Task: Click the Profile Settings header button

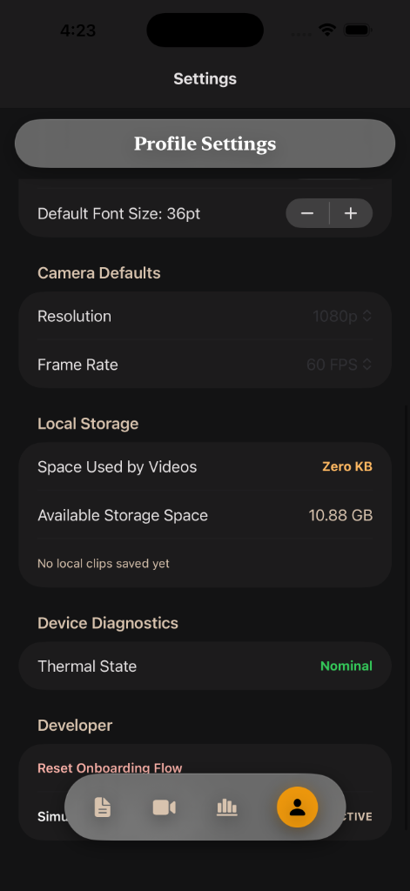Action: coord(205,144)
